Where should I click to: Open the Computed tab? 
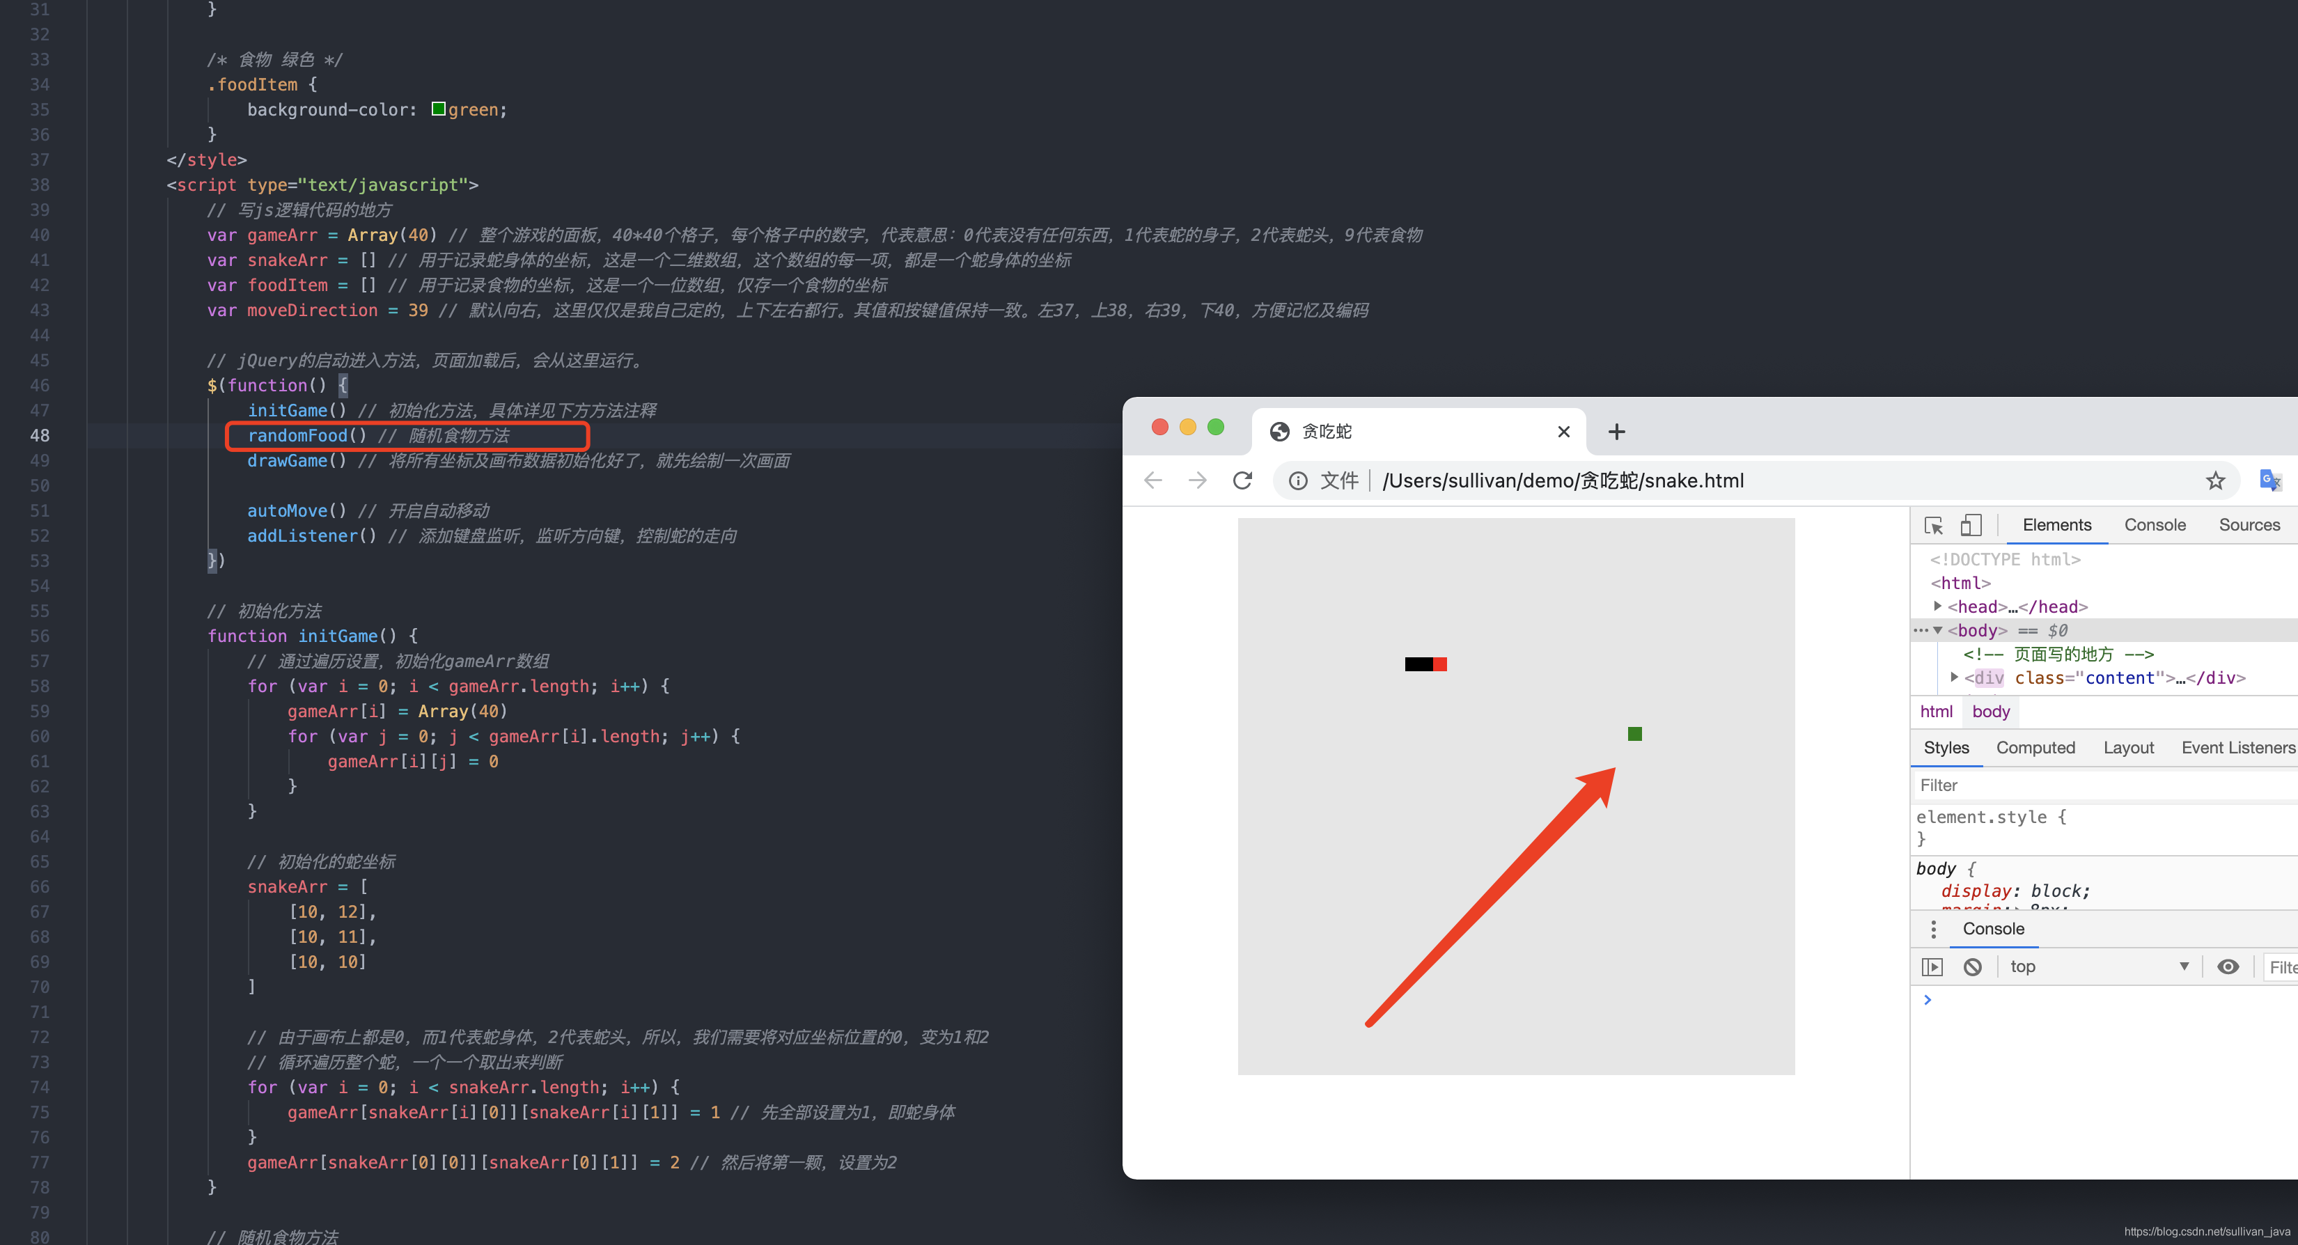pos(2035,749)
